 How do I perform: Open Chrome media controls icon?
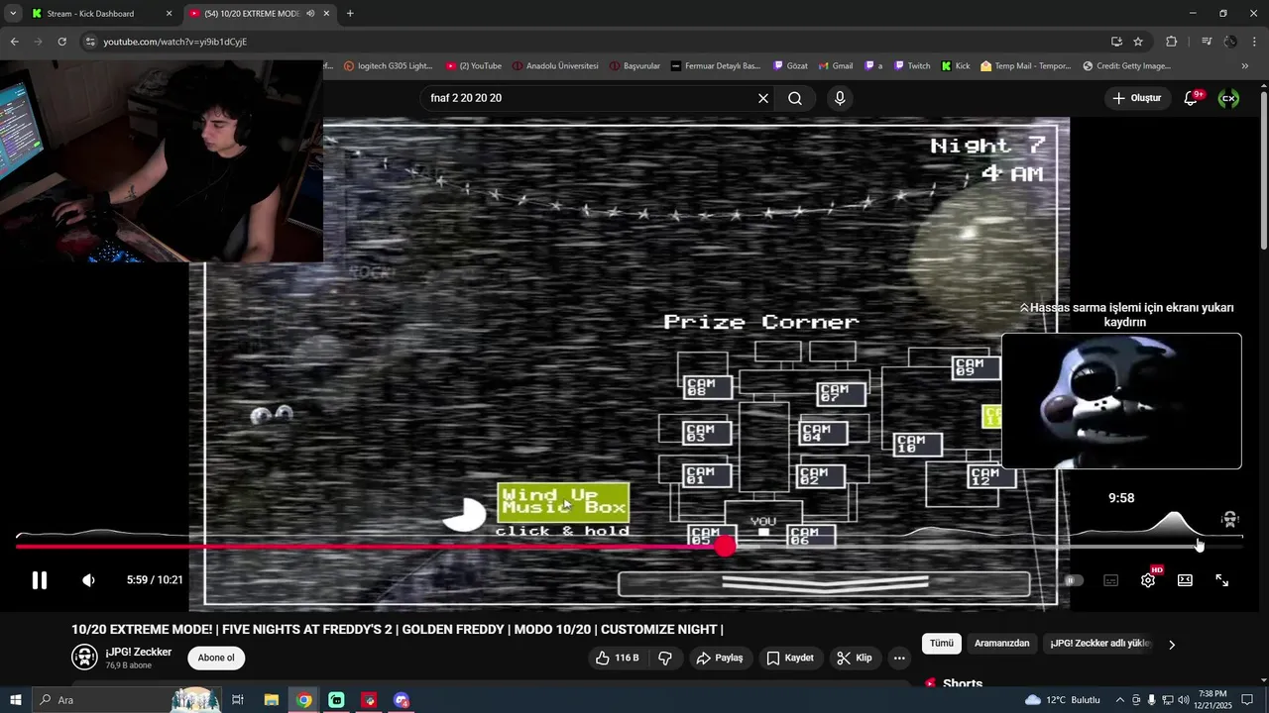[1206, 42]
